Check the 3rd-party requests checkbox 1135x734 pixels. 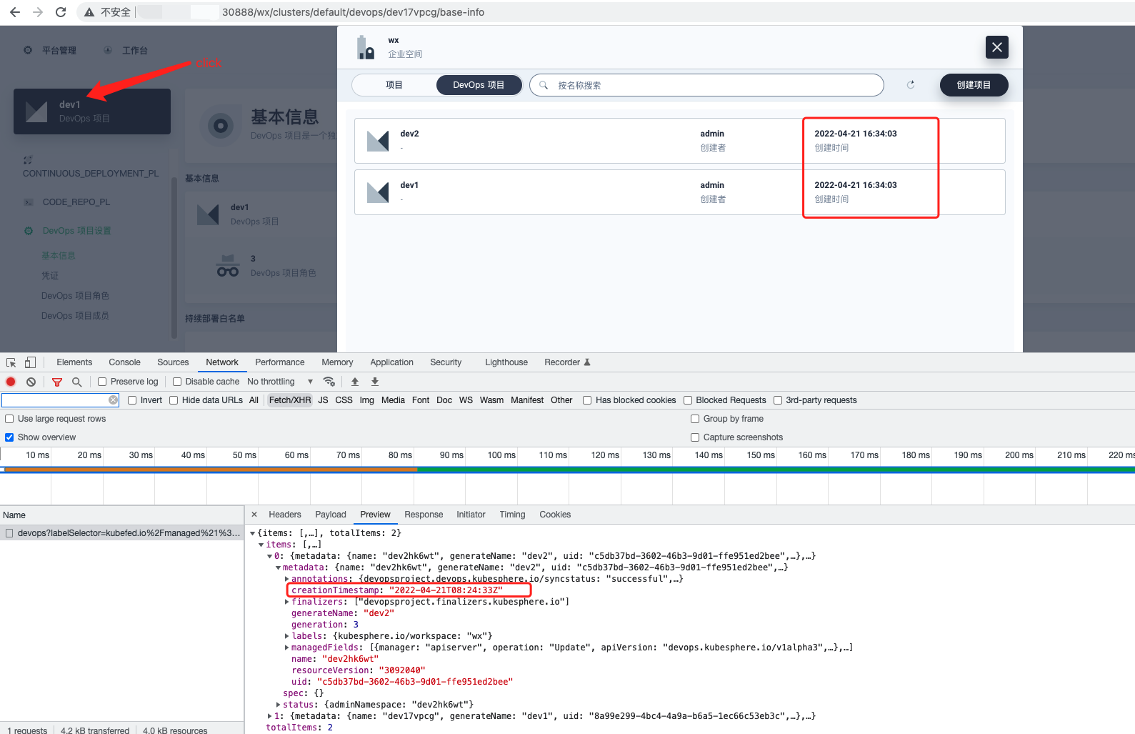[x=778, y=400]
